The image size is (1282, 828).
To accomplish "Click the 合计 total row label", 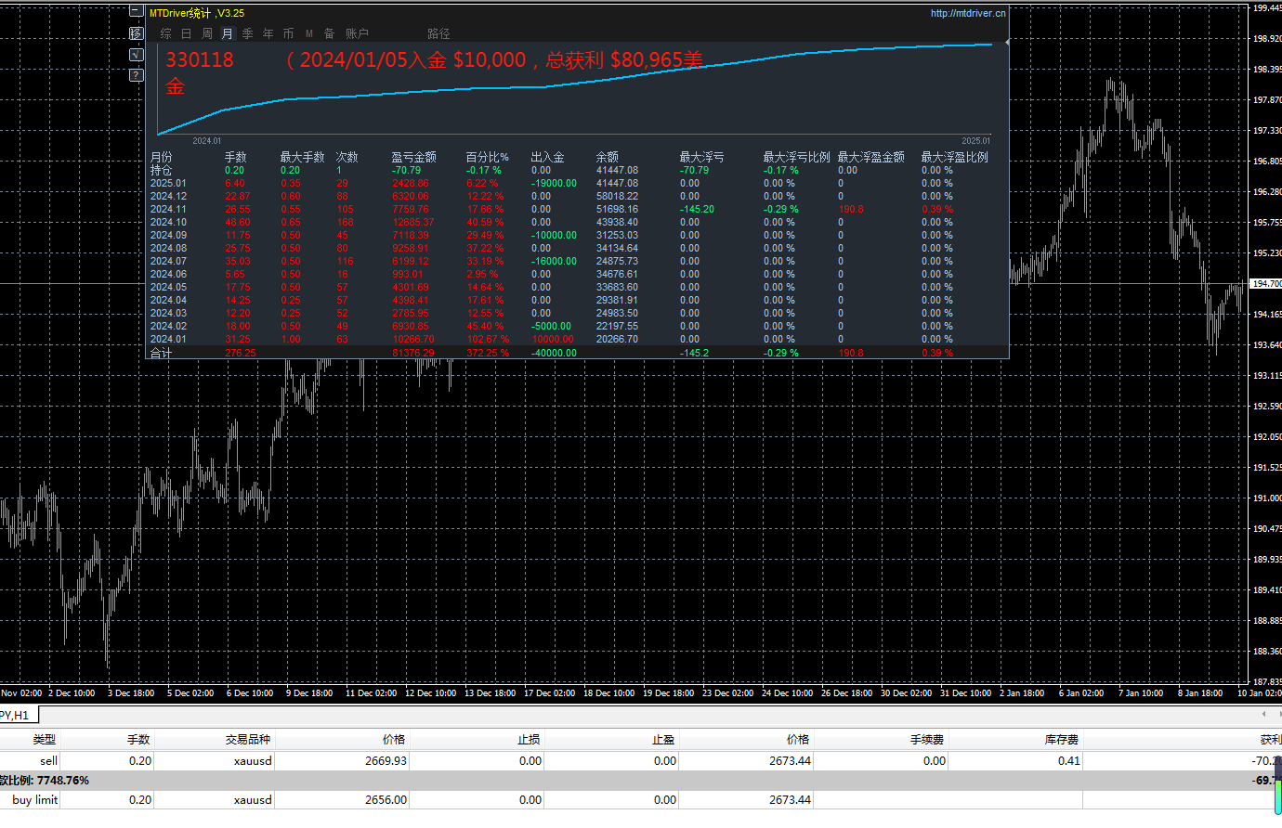I will (x=162, y=353).
